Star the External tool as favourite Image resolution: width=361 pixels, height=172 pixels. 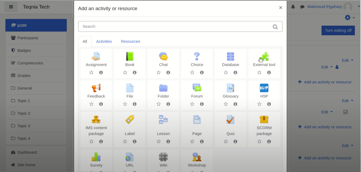click(259, 72)
